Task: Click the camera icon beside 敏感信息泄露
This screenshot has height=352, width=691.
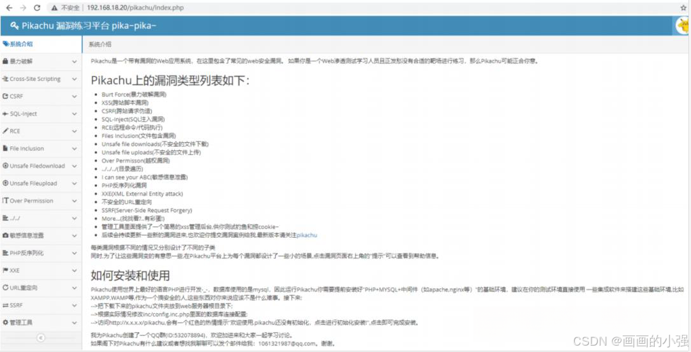Action: [5, 235]
